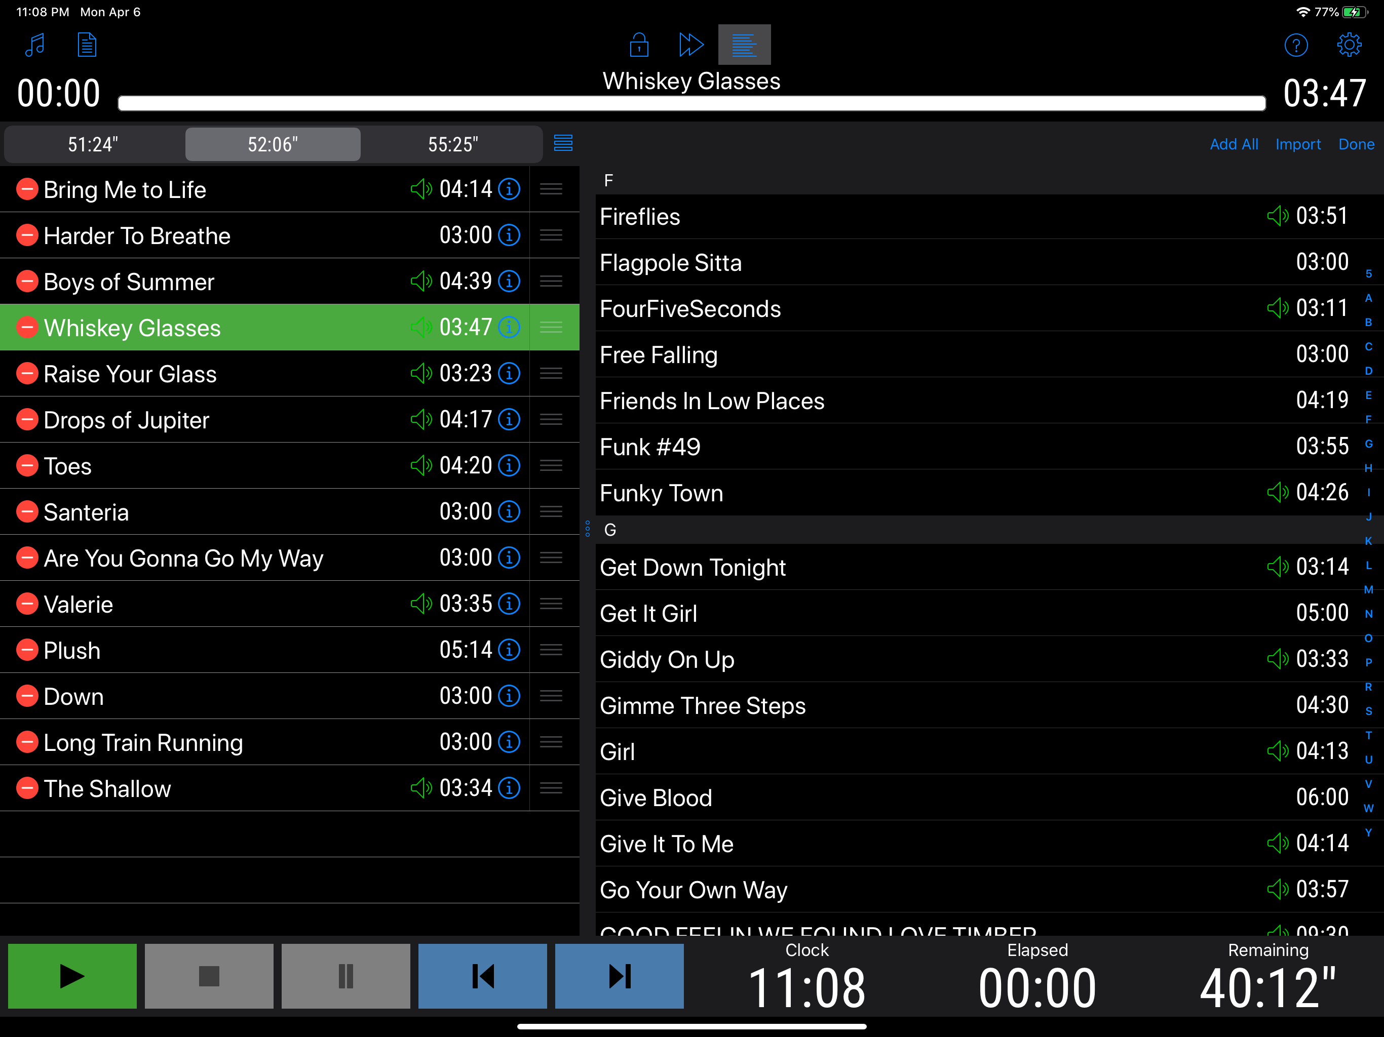Select the 52:06" set tab
This screenshot has width=1384, height=1037.
(273, 144)
